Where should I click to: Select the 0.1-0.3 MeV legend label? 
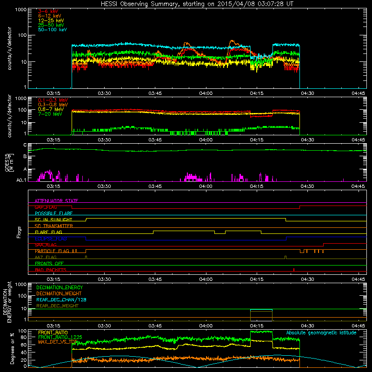(x=53, y=100)
